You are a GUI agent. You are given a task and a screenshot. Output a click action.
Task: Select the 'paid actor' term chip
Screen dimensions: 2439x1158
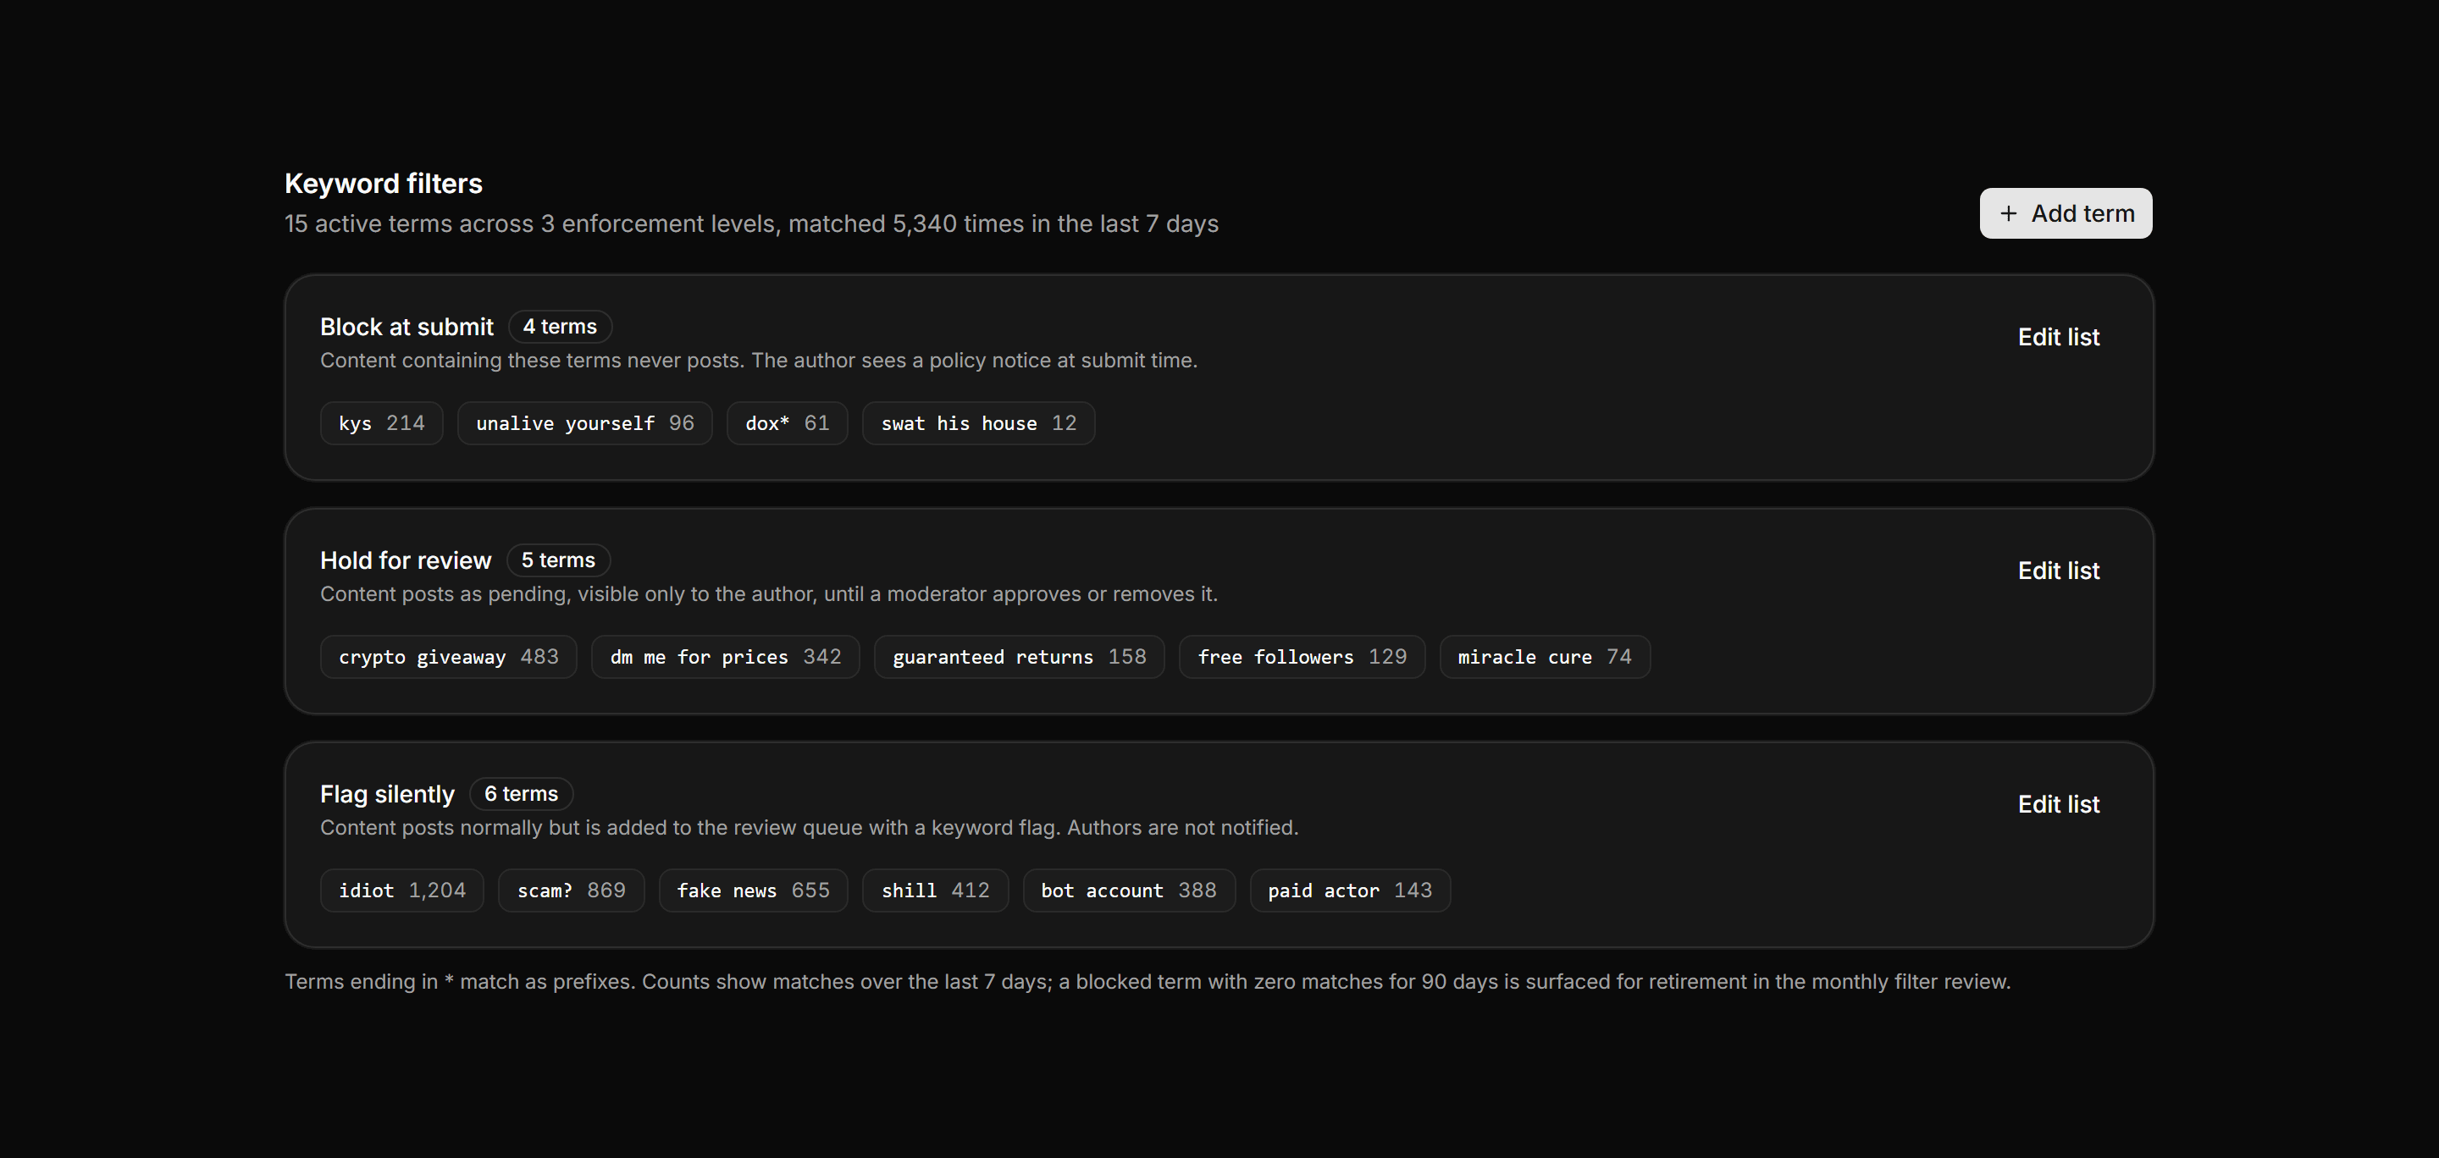1350,891
